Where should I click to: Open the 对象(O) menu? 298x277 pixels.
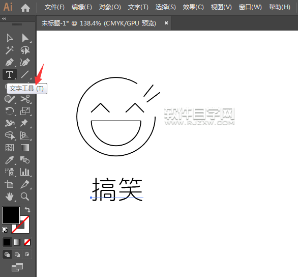110,7
